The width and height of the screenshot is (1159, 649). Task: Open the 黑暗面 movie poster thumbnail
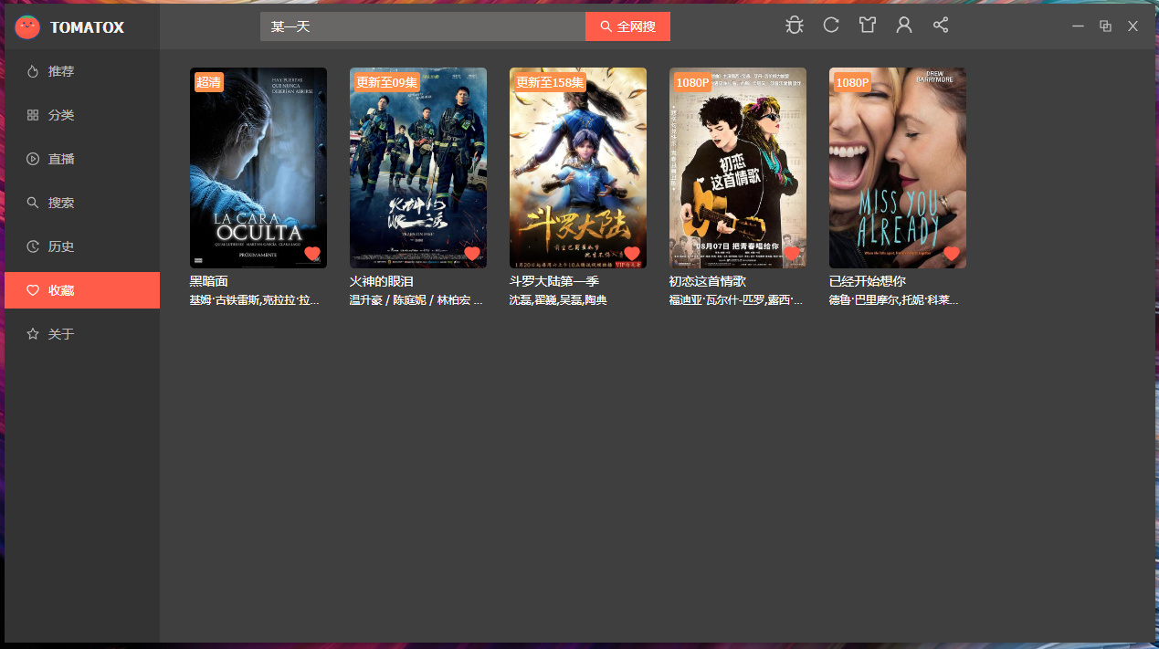tap(258, 168)
